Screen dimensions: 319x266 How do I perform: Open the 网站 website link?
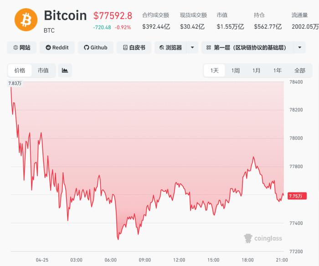21,47
